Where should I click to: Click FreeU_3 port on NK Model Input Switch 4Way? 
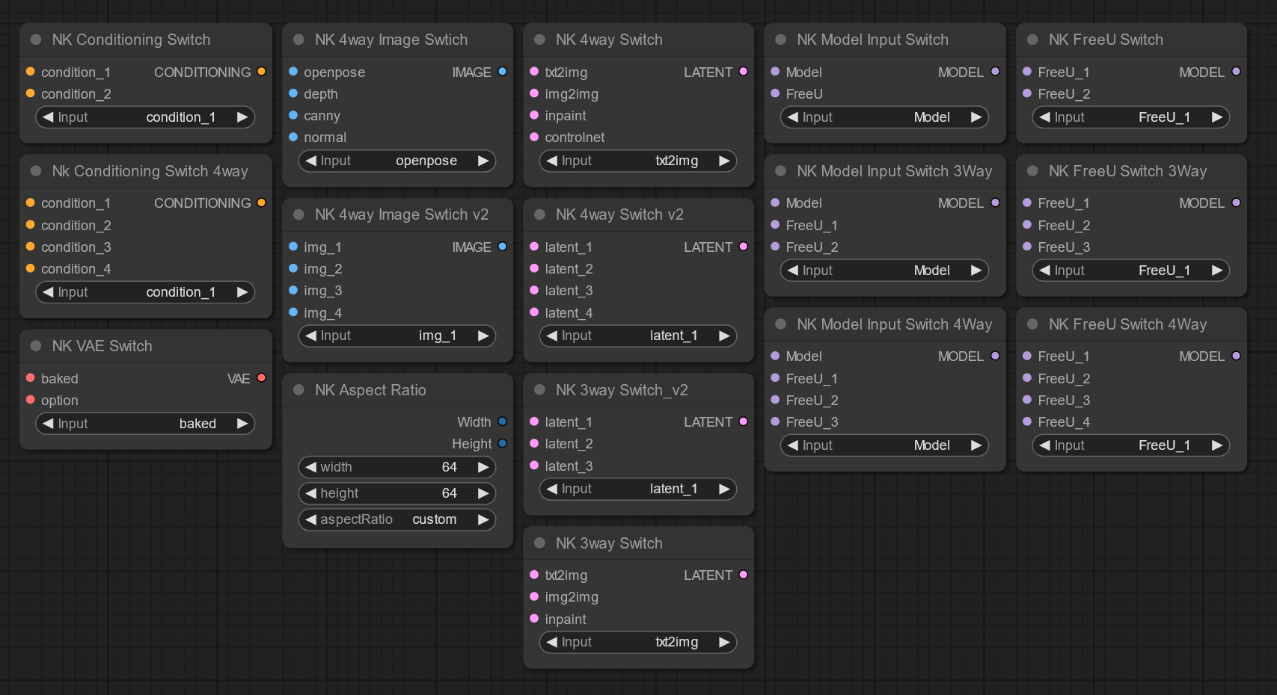tap(775, 421)
